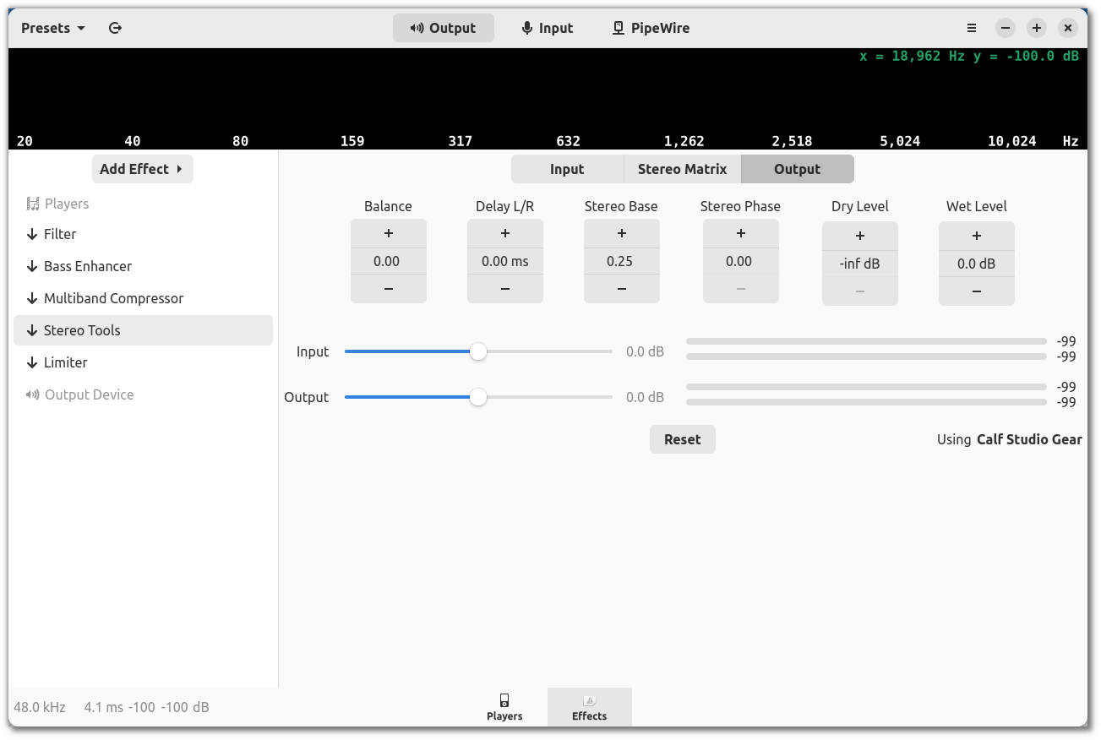Increase Stereo Base with plus icon

click(x=622, y=233)
